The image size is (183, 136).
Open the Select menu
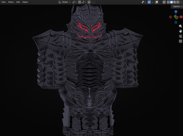tap(11, 2)
